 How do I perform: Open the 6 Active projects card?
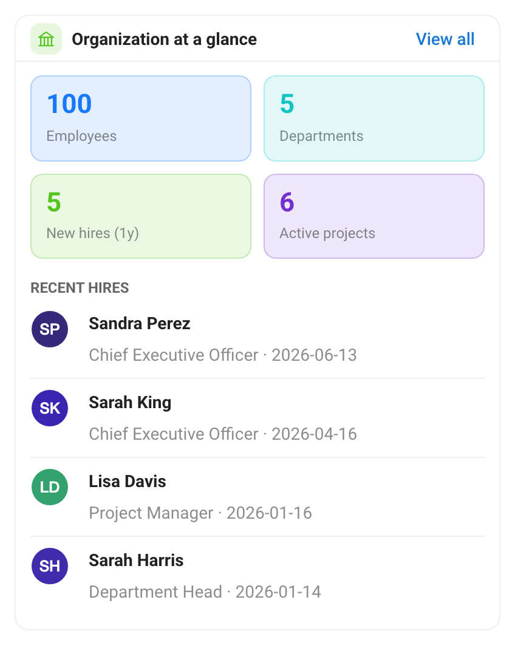374,216
